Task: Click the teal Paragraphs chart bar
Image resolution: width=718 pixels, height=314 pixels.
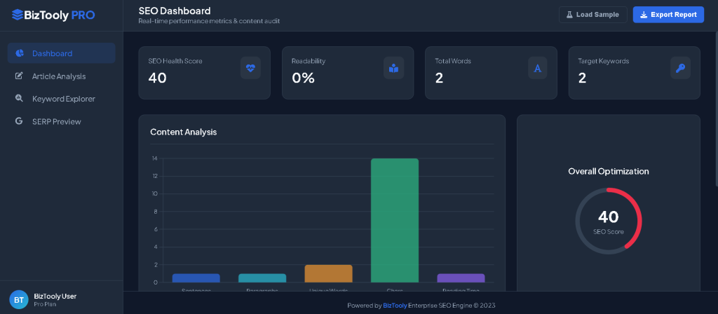Action: (262, 278)
